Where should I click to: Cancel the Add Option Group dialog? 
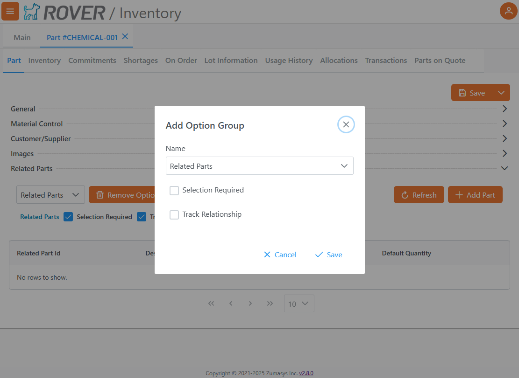[280, 254]
